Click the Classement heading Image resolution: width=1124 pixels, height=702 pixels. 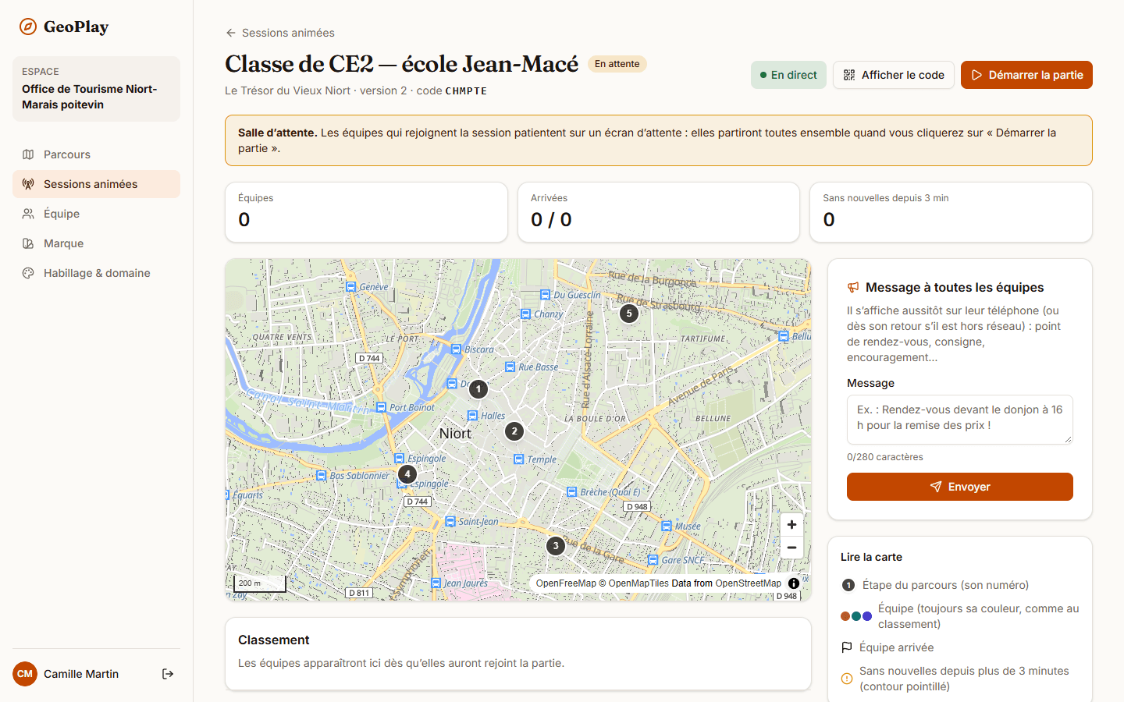[x=274, y=640]
